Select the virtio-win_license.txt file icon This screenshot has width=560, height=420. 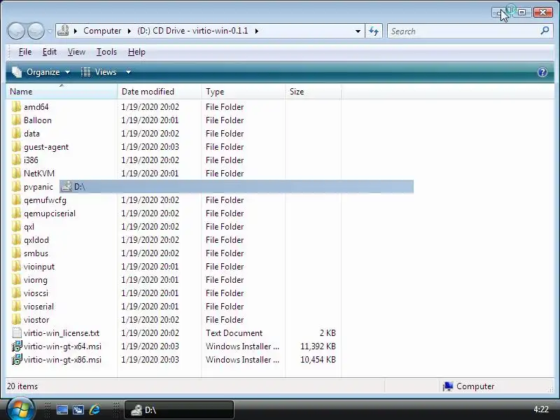tap(16, 333)
